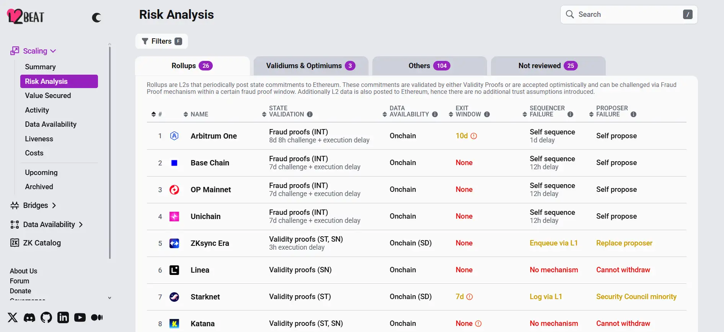The image size is (724, 332).
Task: Switch to the Not reviewed tab
Action: tap(548, 66)
